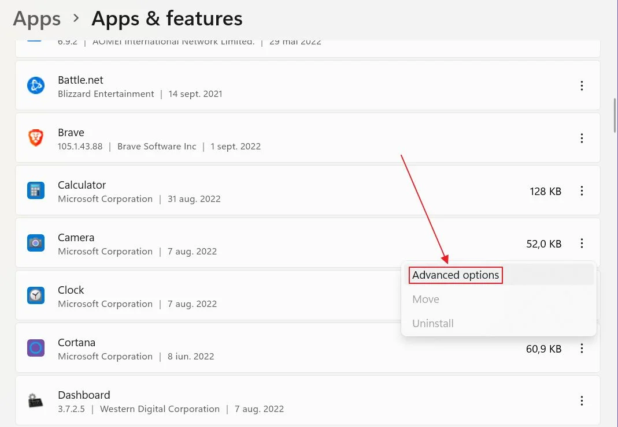
Task: Click Brave's install date 1 sept. 2022
Action: coord(236,147)
